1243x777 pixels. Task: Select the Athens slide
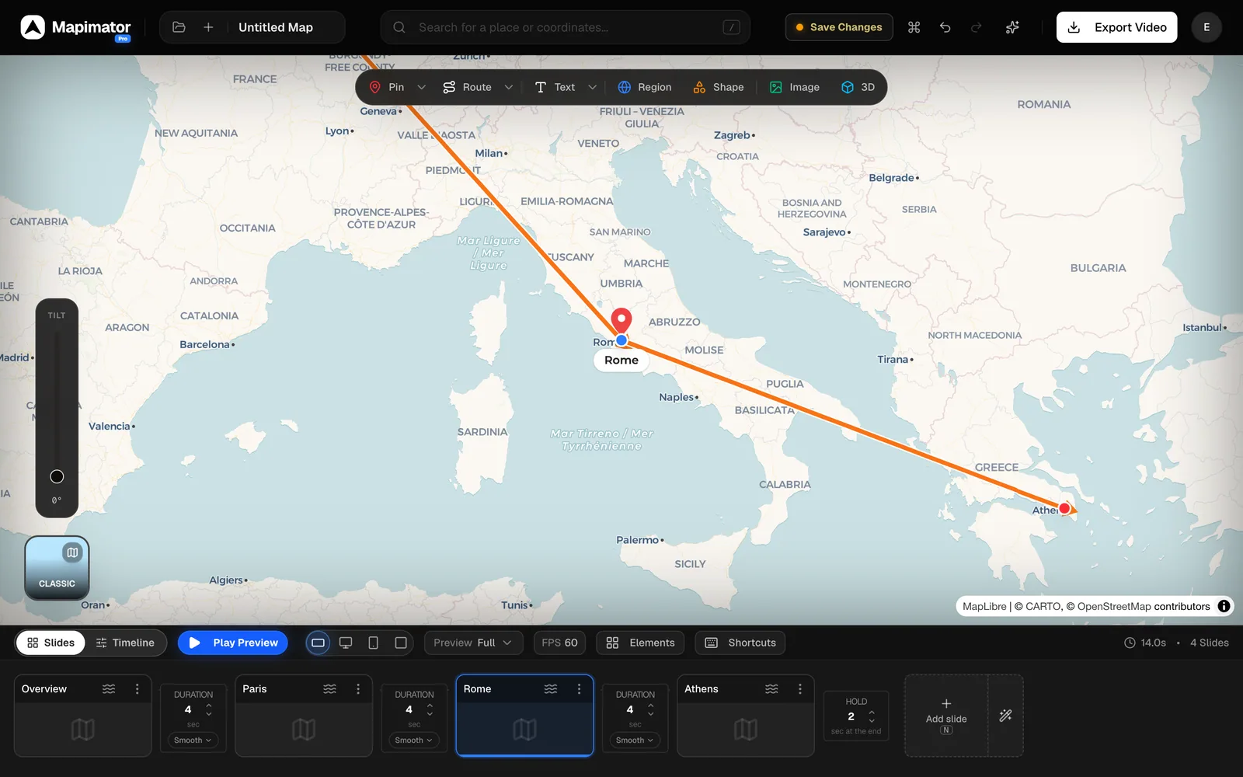click(x=746, y=716)
